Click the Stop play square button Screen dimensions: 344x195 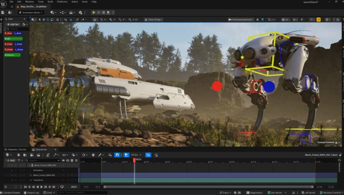[x=103, y=12]
